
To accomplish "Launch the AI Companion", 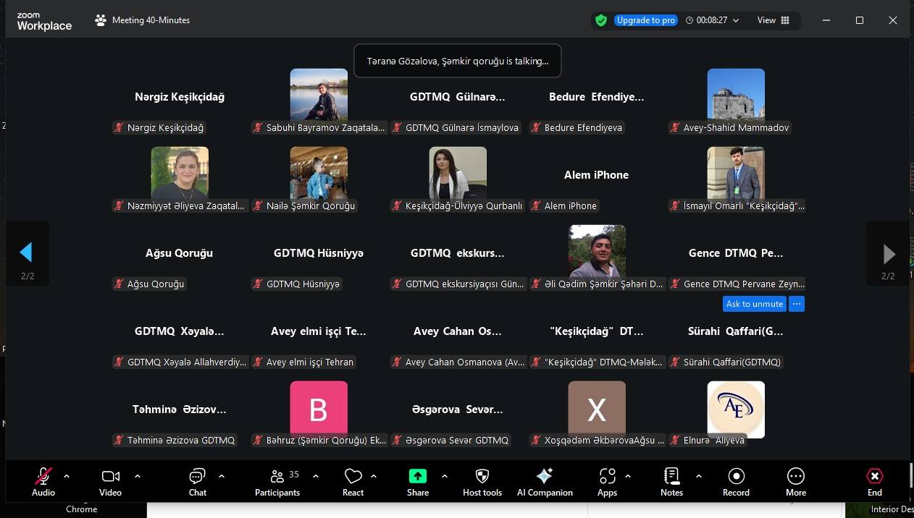I will pos(545,482).
